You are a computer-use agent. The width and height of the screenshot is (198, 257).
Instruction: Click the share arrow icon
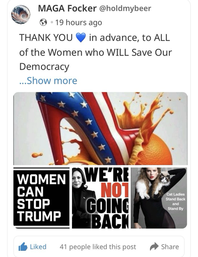(154, 247)
